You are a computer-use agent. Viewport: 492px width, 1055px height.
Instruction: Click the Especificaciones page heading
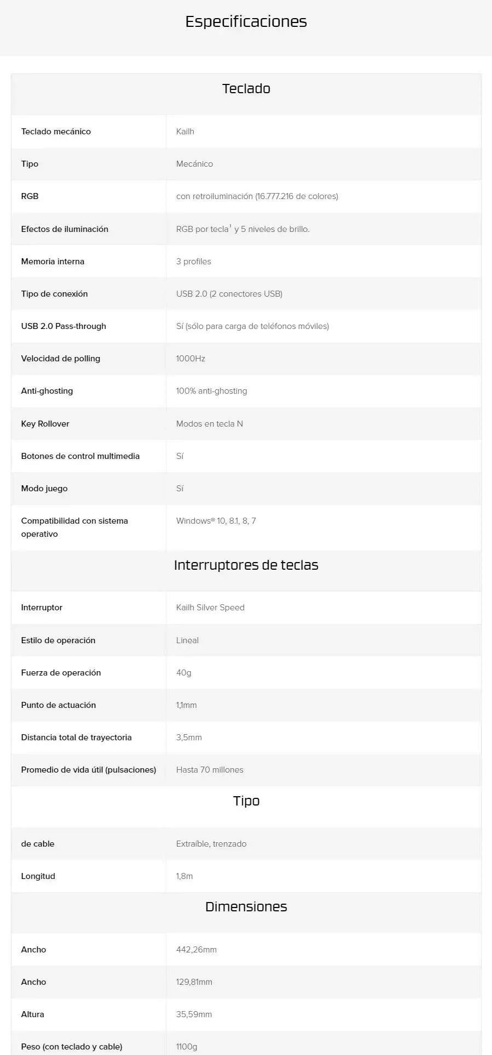(246, 21)
